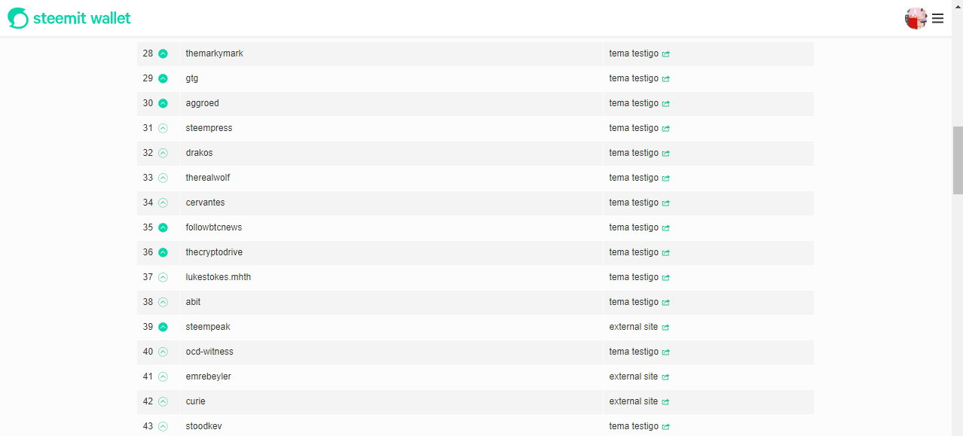The height and width of the screenshot is (436, 963).
Task: Open thecryptodrive account link
Action: [x=214, y=252]
